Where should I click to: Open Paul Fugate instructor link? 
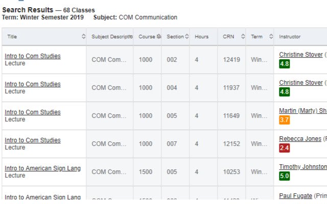tap(295, 196)
